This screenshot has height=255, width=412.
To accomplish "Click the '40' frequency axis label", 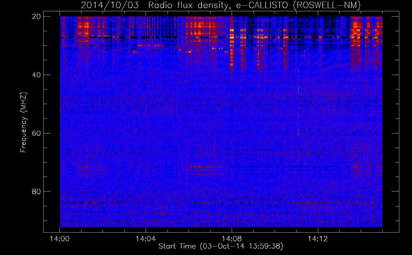I will point(36,75).
